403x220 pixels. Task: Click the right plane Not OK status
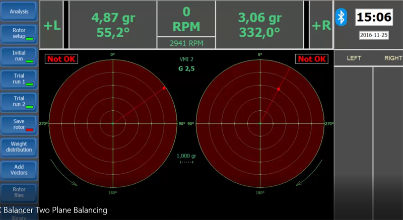click(x=312, y=59)
